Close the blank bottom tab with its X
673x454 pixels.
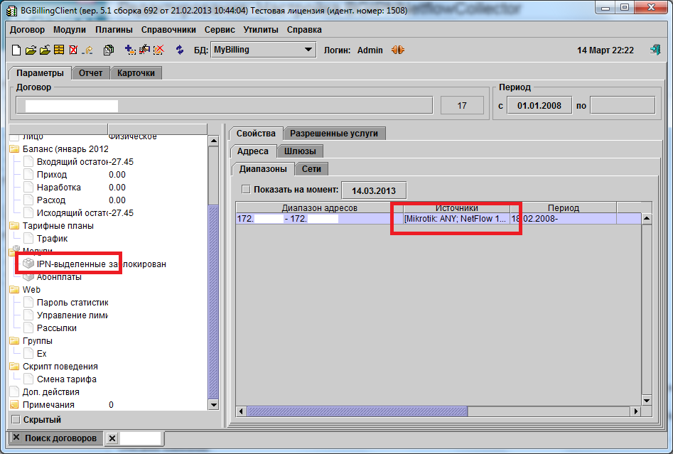(x=112, y=438)
